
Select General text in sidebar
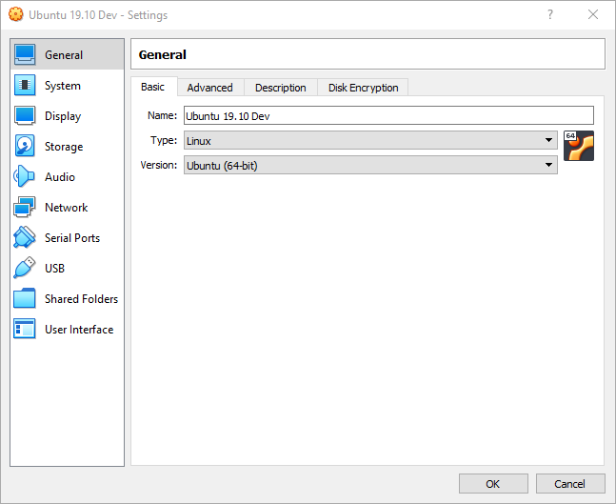[x=64, y=55]
